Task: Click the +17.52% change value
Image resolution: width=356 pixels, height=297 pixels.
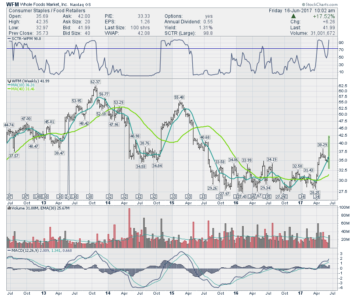Action: (324, 16)
